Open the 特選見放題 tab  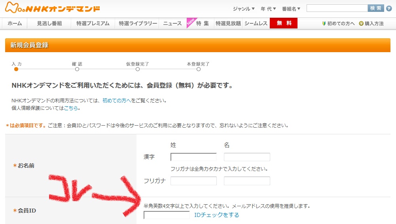coord(228,23)
